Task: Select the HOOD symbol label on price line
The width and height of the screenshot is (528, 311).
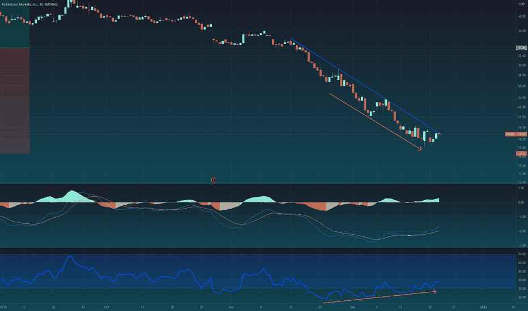Action: [x=510, y=134]
